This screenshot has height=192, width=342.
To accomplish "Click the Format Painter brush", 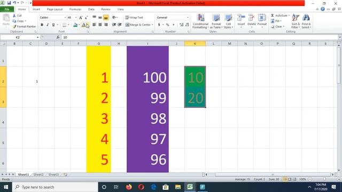I will pyautogui.click(x=14, y=26).
